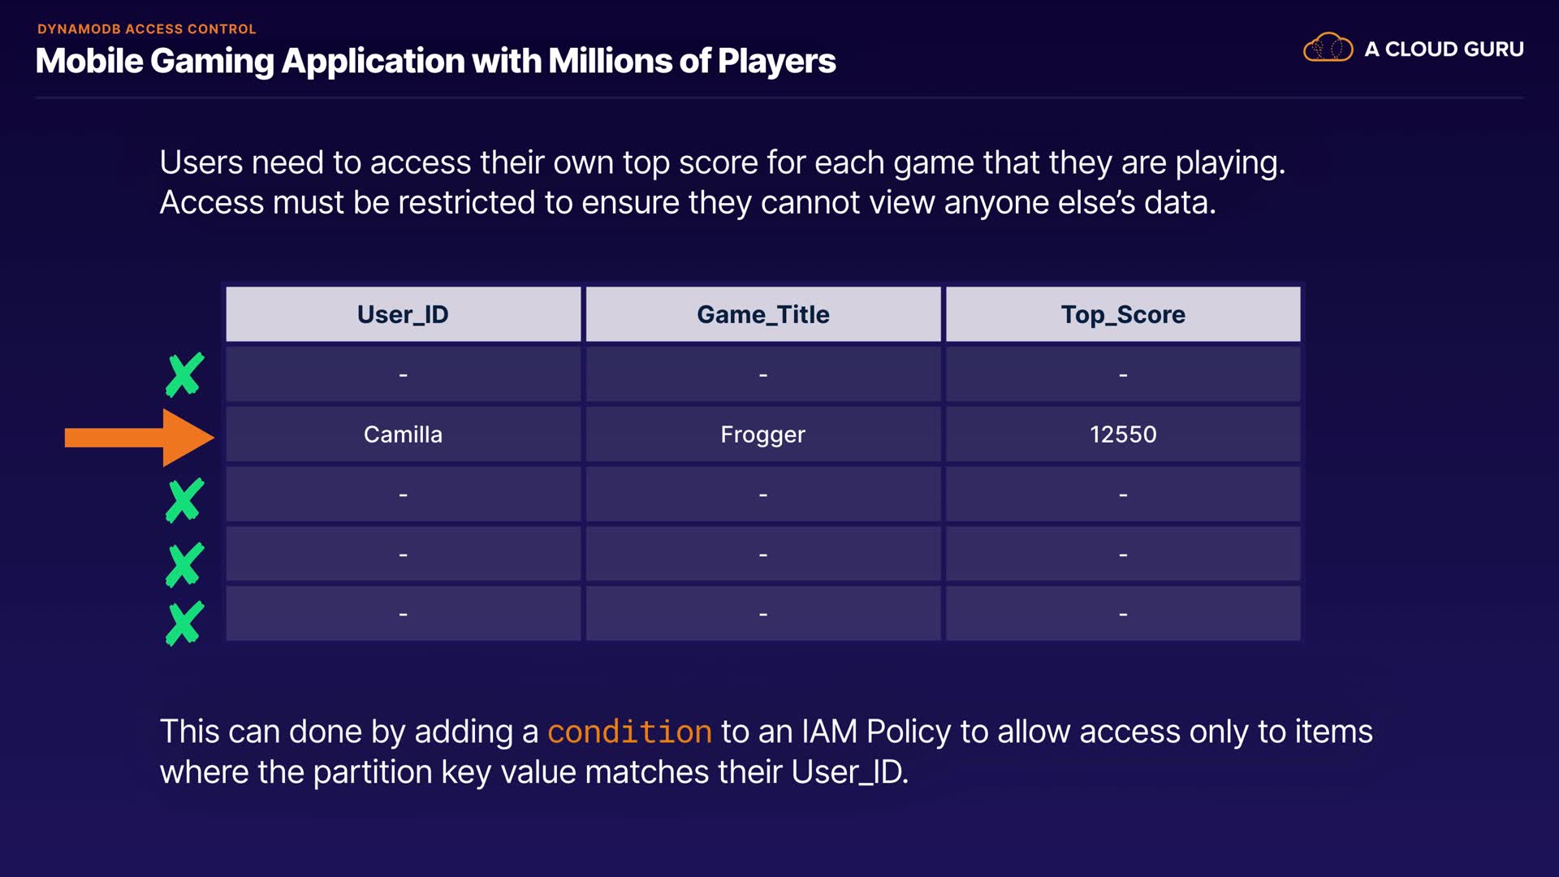Click the empty Game_Title cell just below Frogger
This screenshot has height=877, width=1559.
(x=762, y=495)
